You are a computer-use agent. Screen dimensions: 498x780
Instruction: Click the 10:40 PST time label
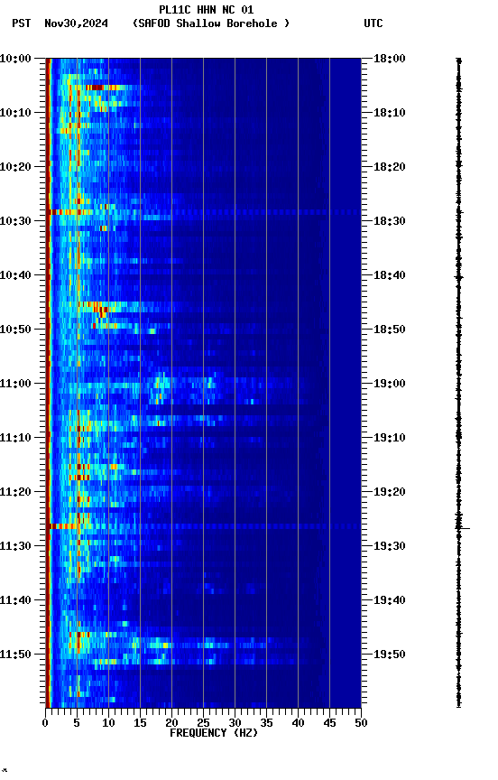pos(15,275)
